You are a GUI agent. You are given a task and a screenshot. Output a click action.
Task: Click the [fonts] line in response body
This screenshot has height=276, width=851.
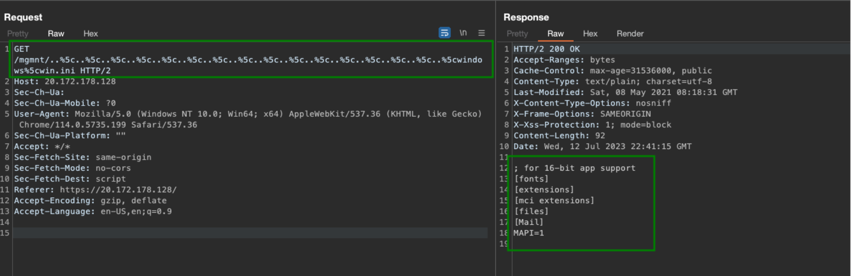tap(531, 179)
